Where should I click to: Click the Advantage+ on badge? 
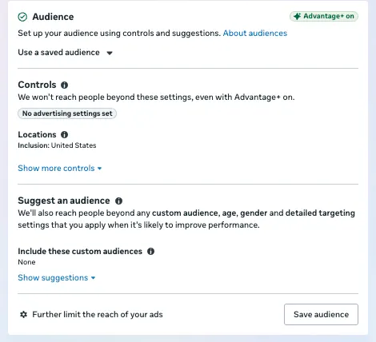tap(324, 16)
